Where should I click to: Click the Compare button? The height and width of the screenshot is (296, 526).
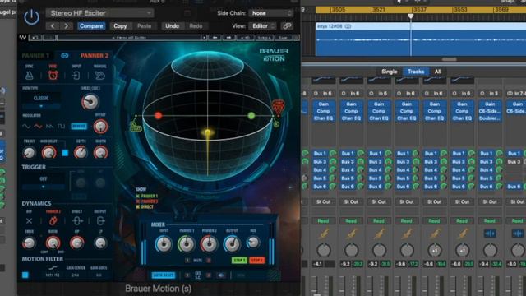tap(91, 25)
